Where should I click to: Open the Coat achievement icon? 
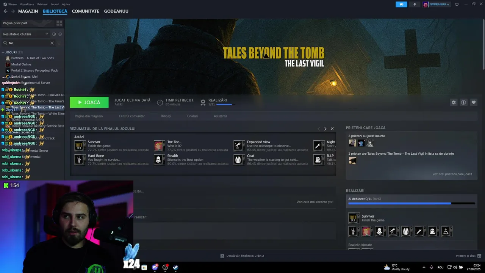[x=239, y=159]
